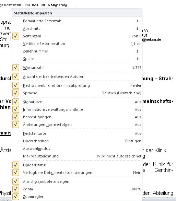
Task: Toggle the Berechtigungen checkmark
Action: coord(16,117)
